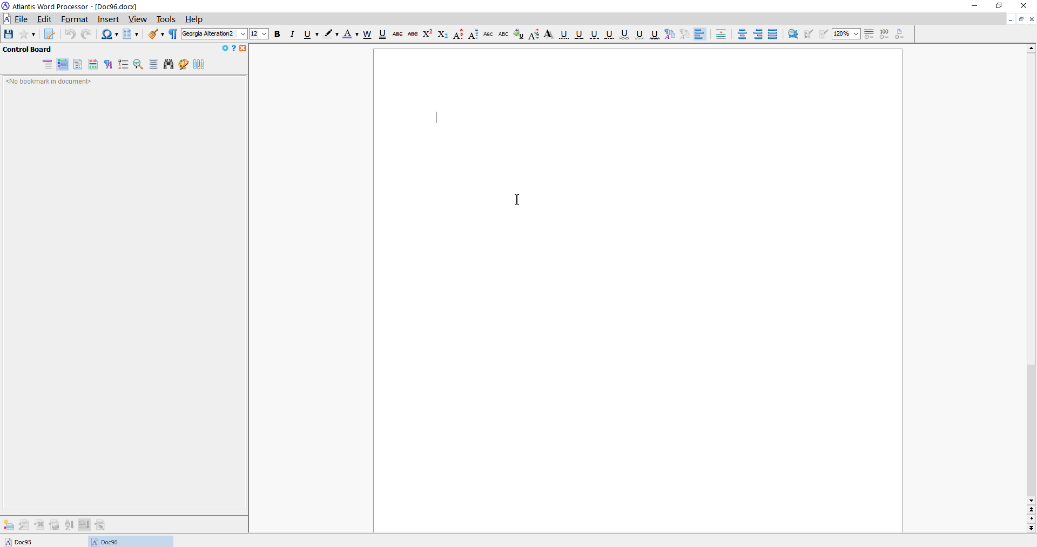Open the Control Board color palette panel
The width and height of the screenshot is (1037, 547).
coord(184,65)
